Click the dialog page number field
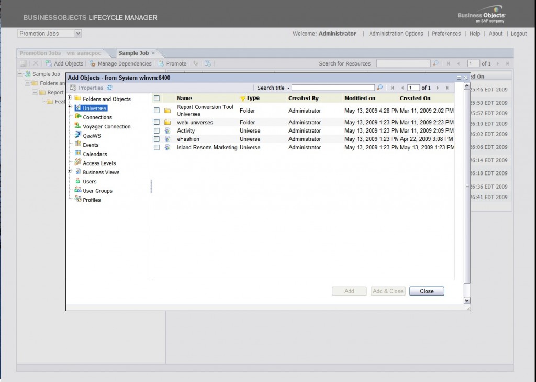Screen dimensions: 536x382 pyautogui.click(x=414, y=88)
